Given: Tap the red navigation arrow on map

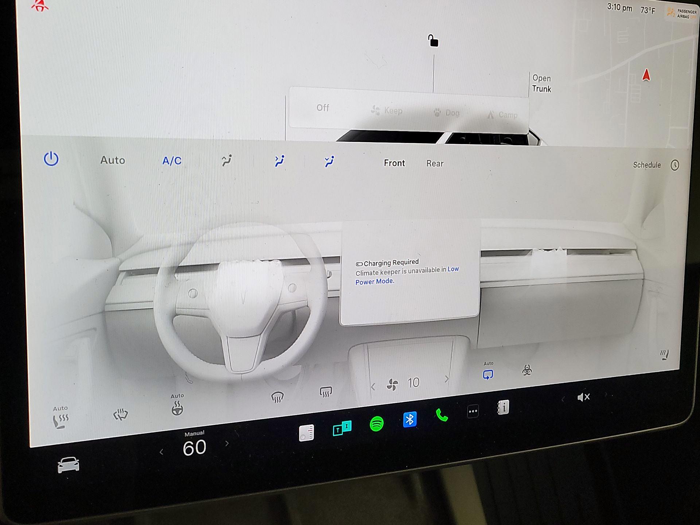Looking at the screenshot, I should [646, 75].
